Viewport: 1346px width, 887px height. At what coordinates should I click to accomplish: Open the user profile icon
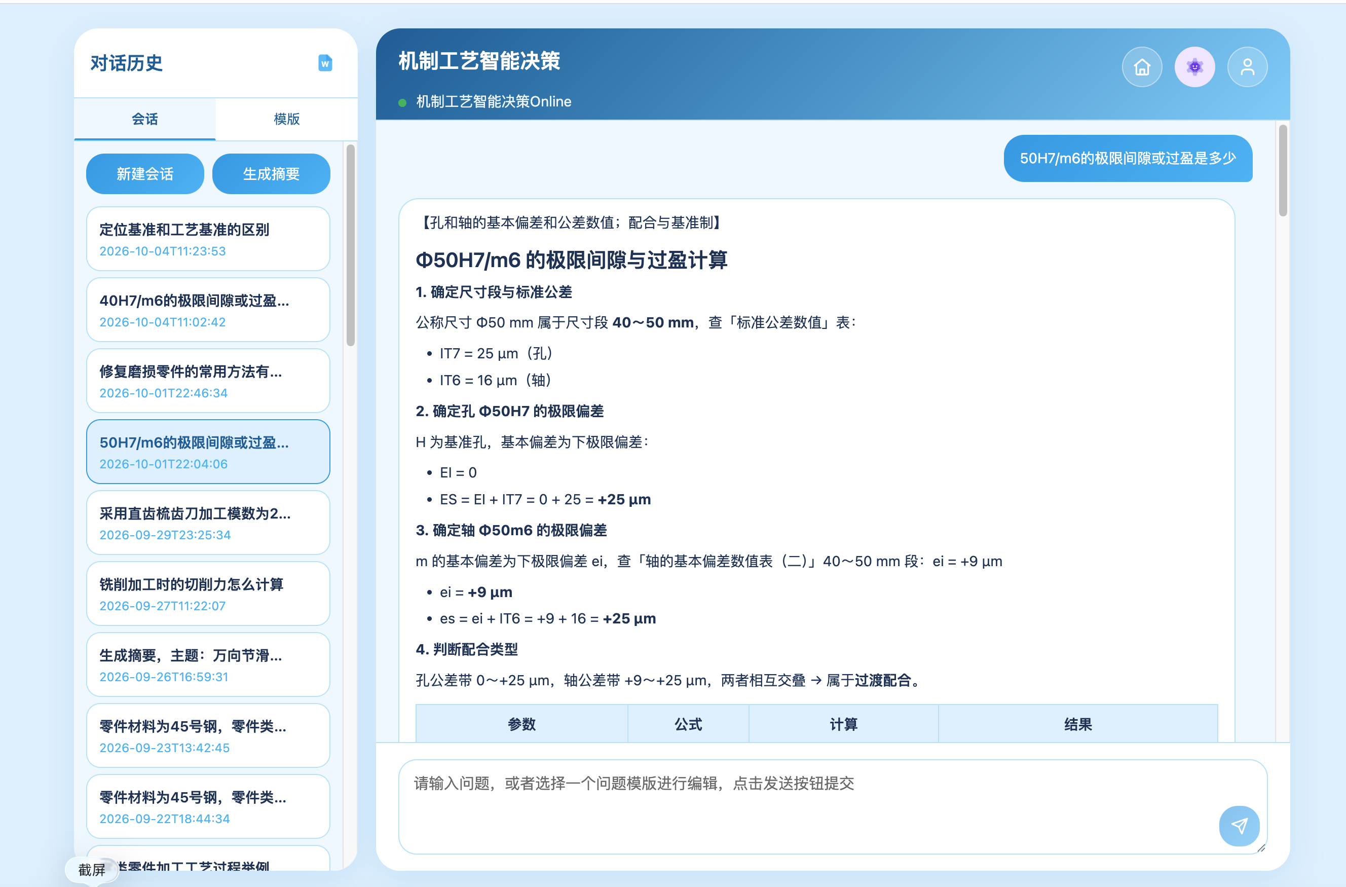(x=1247, y=67)
